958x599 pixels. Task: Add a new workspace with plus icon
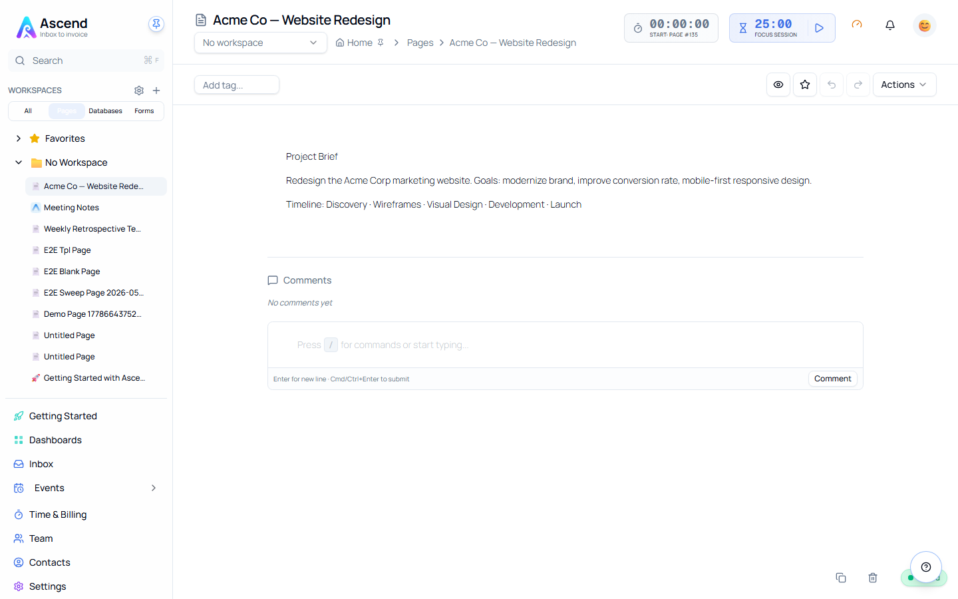point(156,91)
